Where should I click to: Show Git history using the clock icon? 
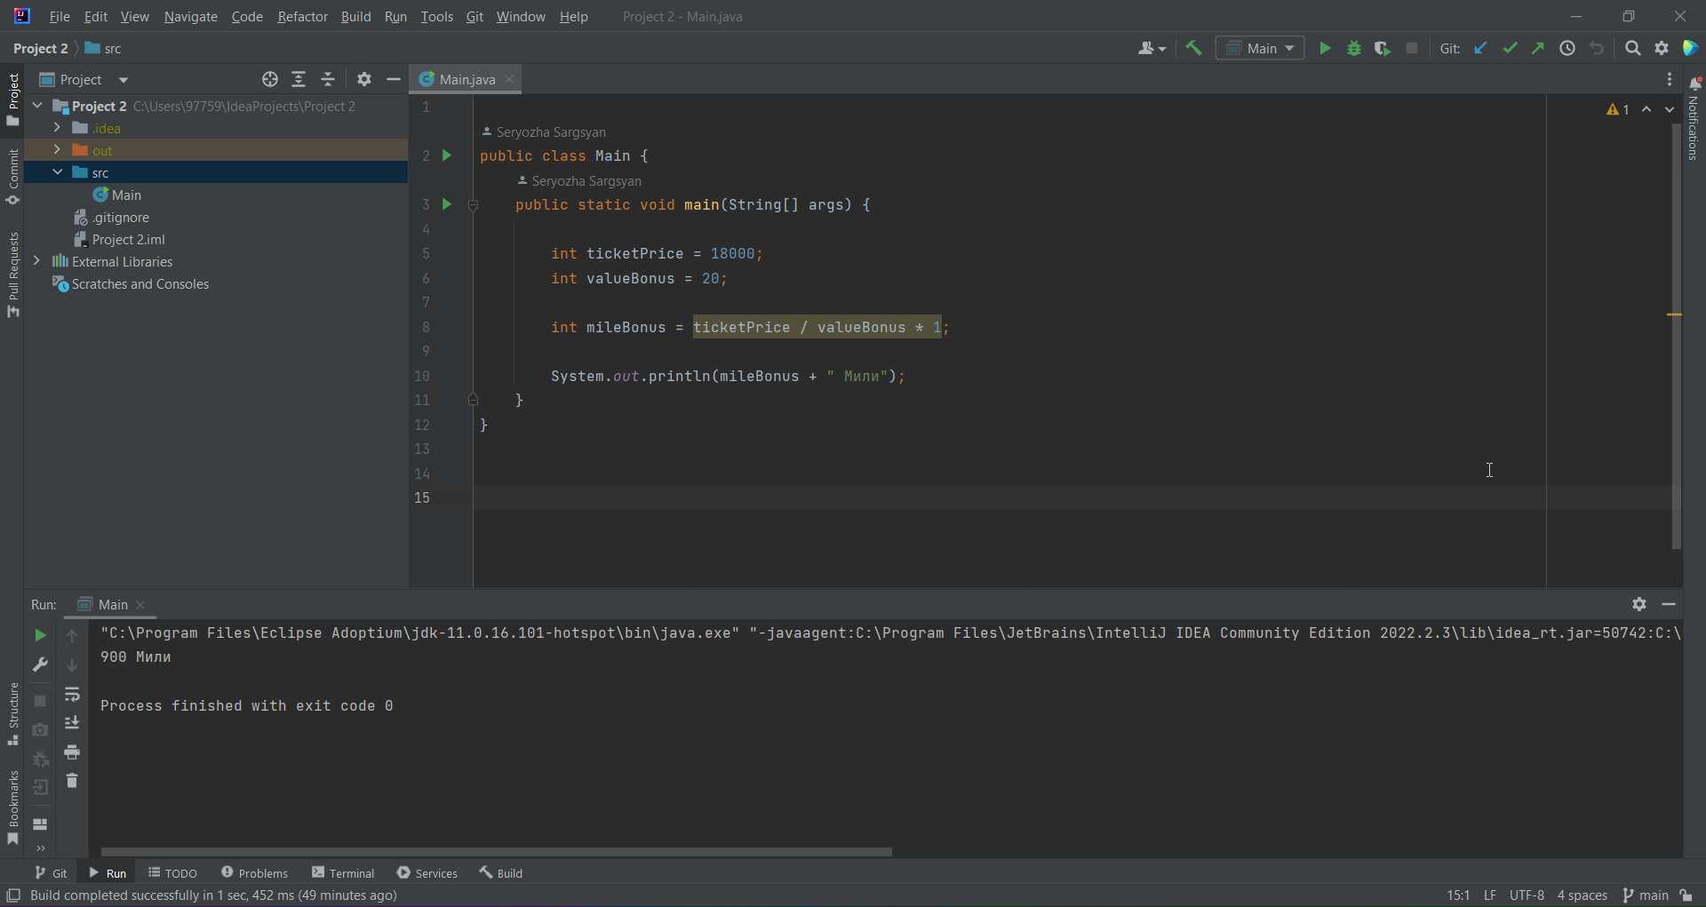[1568, 48]
